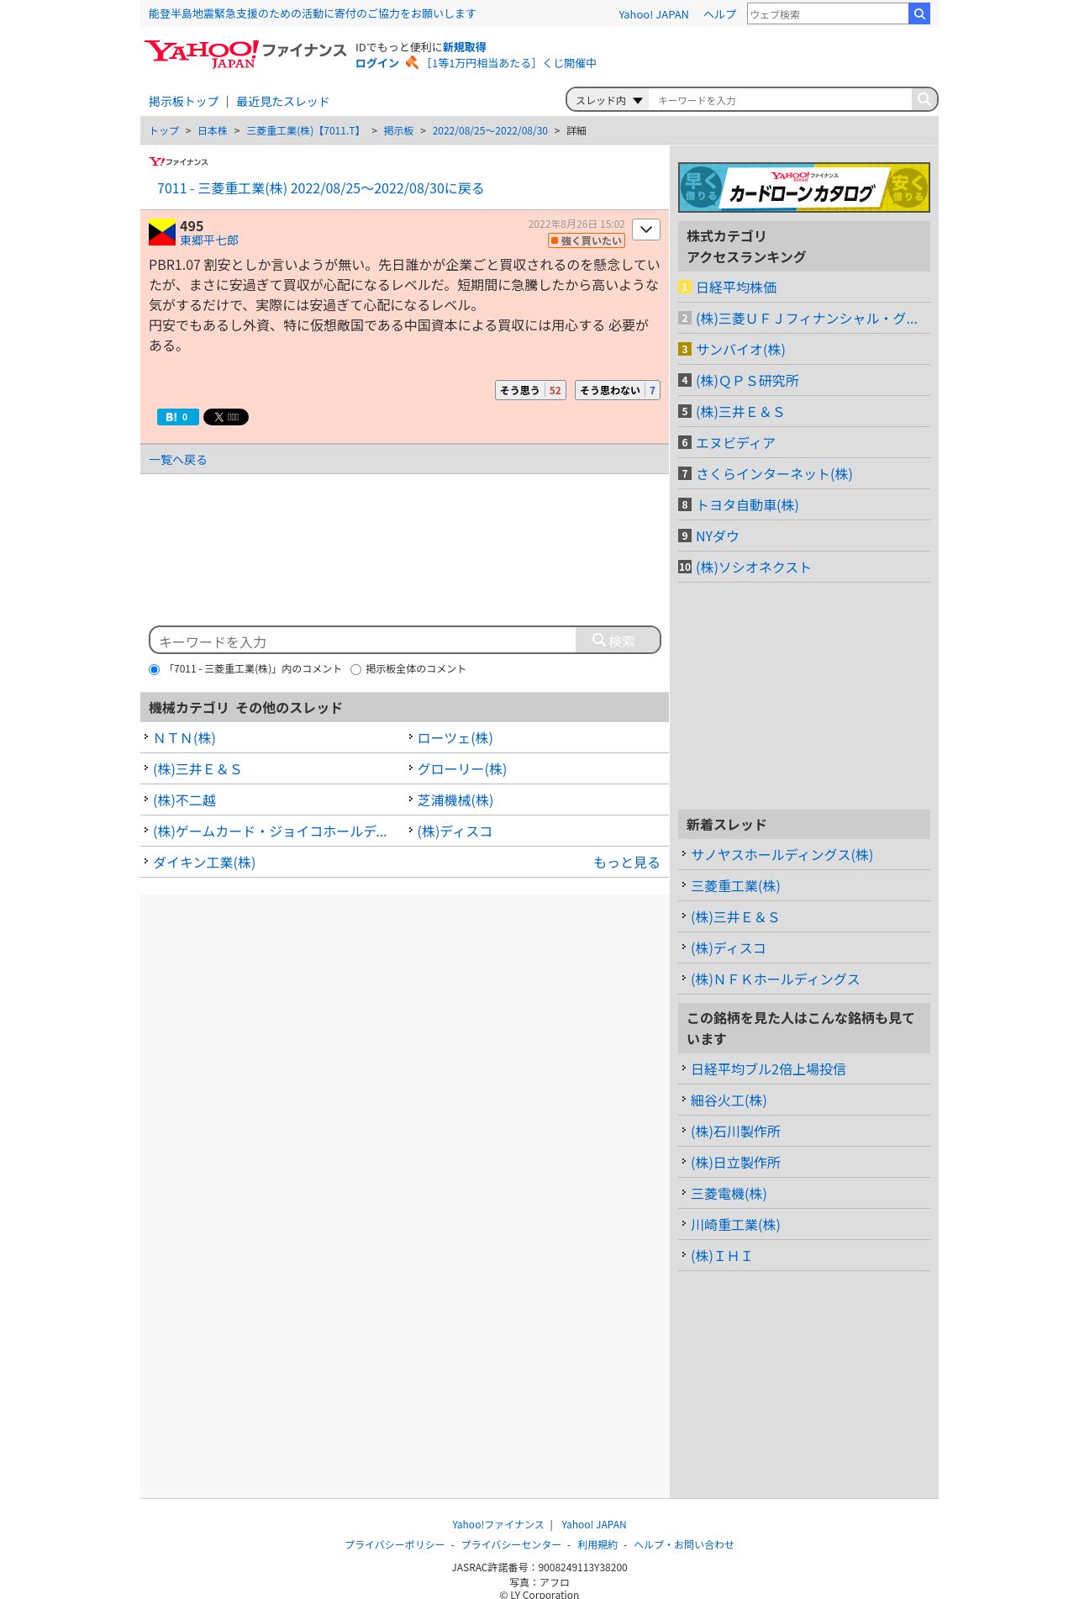The image size is (1079, 1599).
Task: Open グローリー(株) thread link
Action: pos(462,769)
